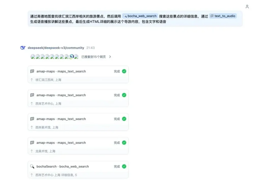Collapse the 龙美术馆, 上海 parameter arrow
This screenshot has height=180, width=261.
click(32, 151)
